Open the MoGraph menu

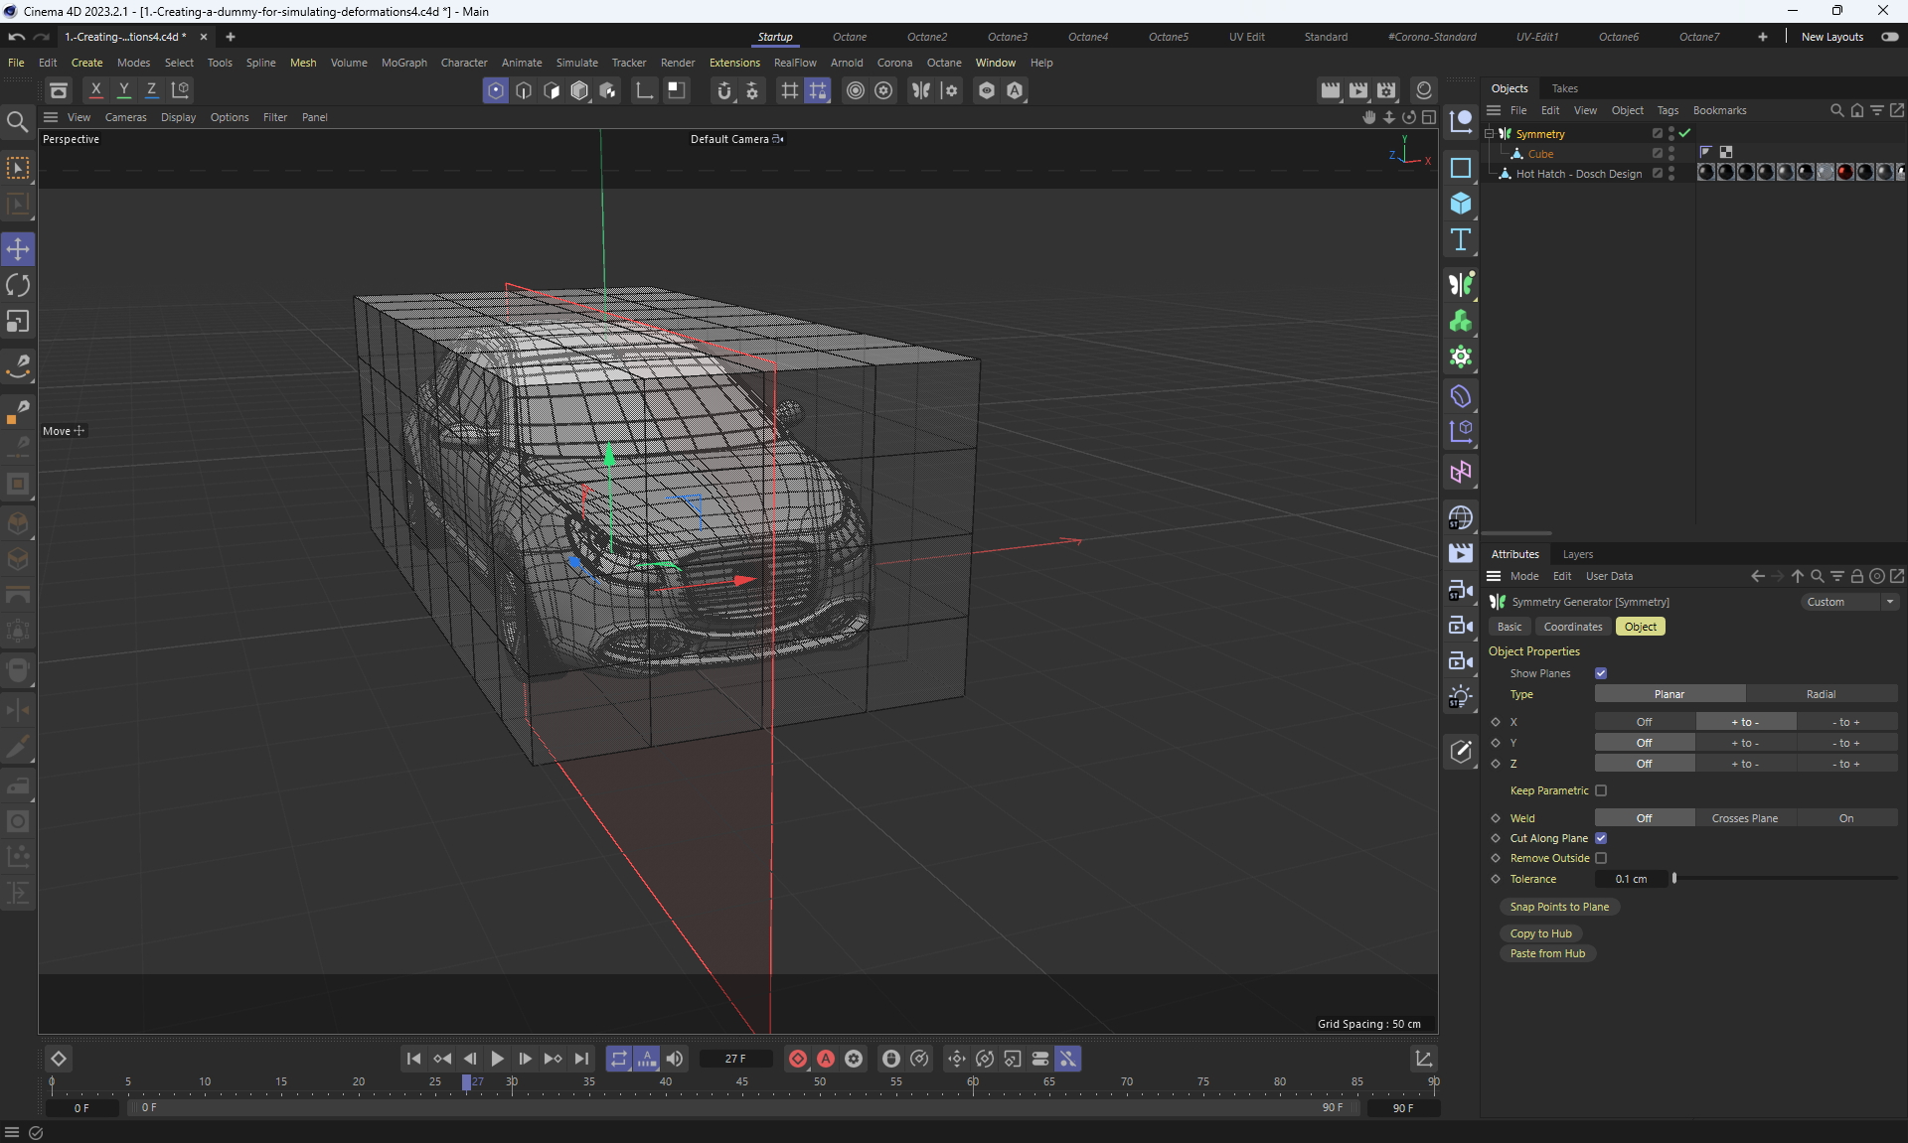click(x=403, y=63)
